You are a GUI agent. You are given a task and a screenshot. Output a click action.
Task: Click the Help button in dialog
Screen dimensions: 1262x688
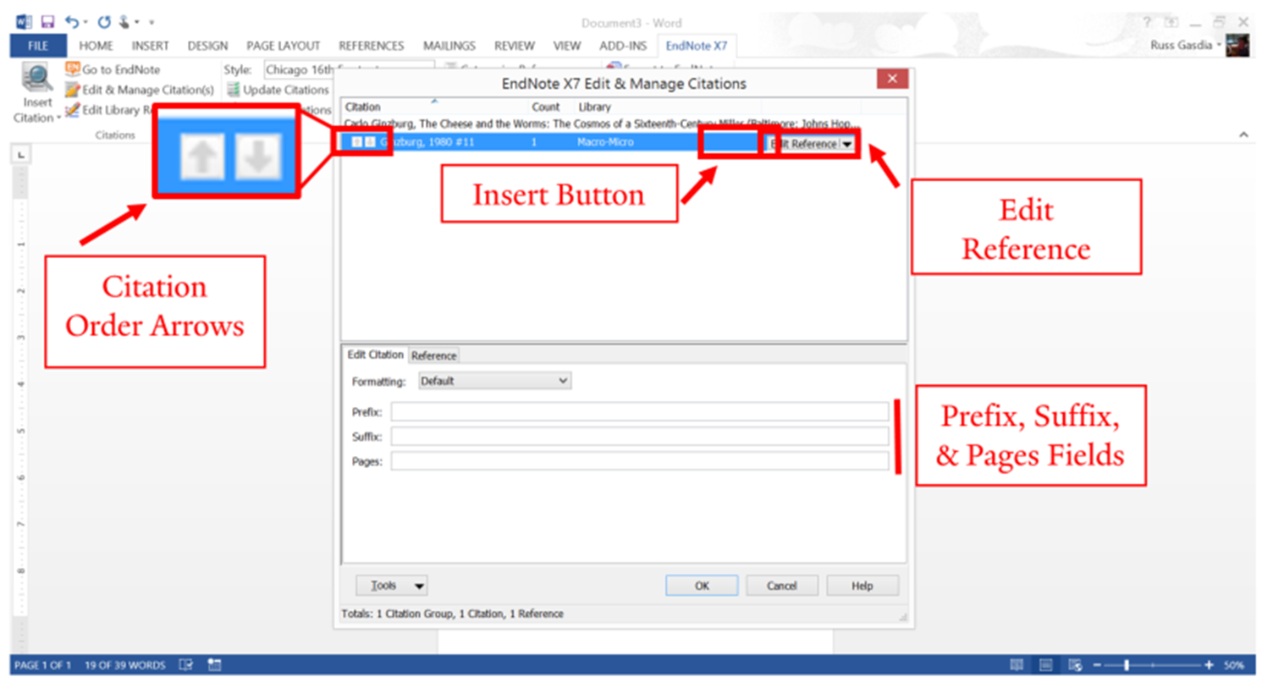click(862, 586)
